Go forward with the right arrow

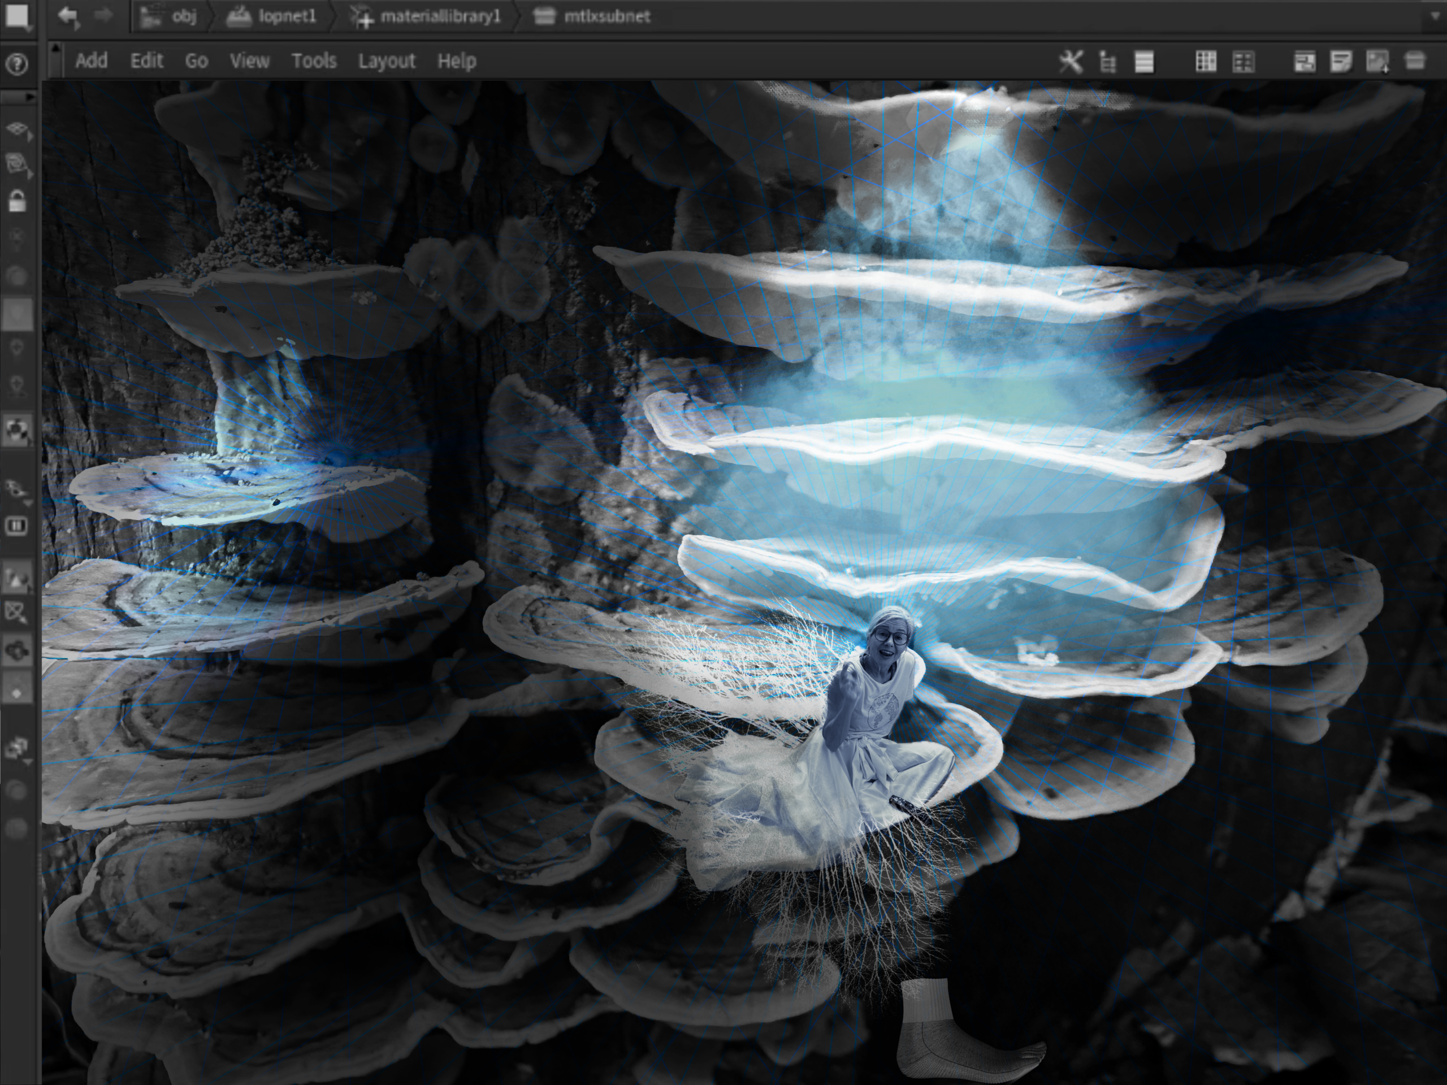[103, 16]
